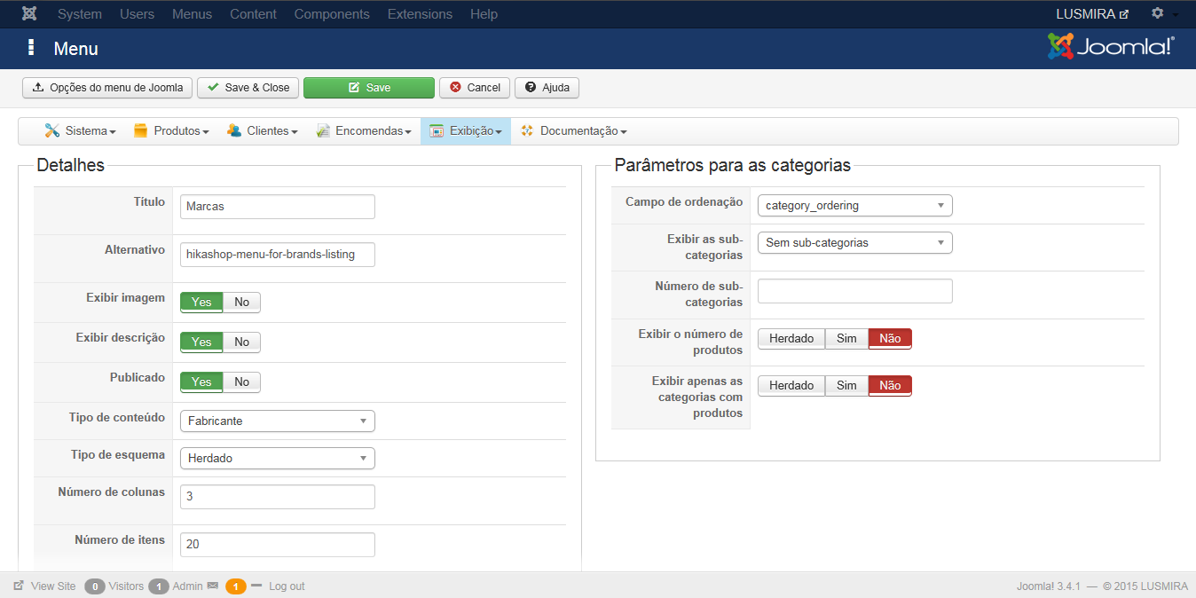Expand the Documentação dropdown menu
This screenshot has height=598, width=1196.
point(573,130)
